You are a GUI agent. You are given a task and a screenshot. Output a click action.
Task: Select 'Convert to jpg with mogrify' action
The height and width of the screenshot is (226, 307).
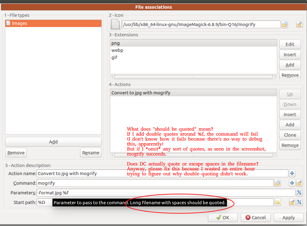(141, 93)
